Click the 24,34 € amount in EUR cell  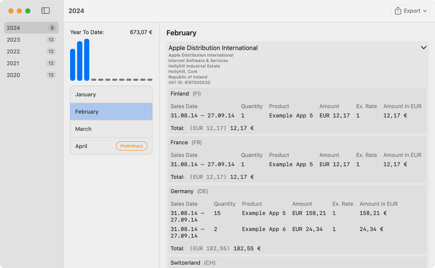pyautogui.click(x=371, y=229)
